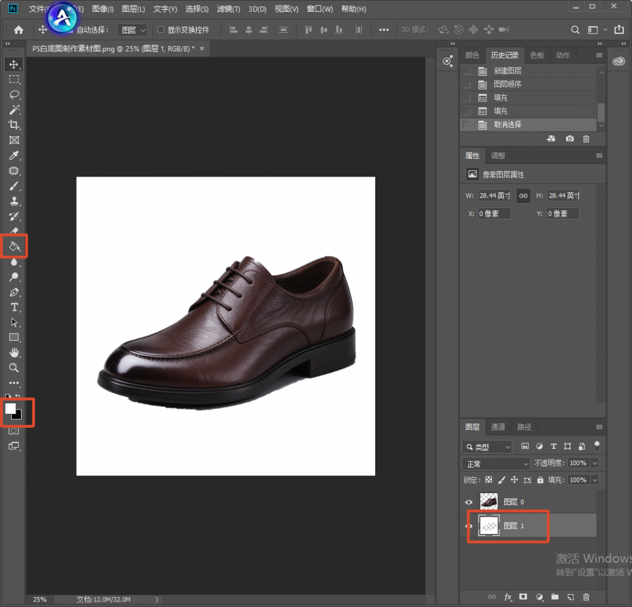Viewport: 632px width, 607px height.
Task: Open the layer filter 类型 dropdown
Action: tap(487, 447)
